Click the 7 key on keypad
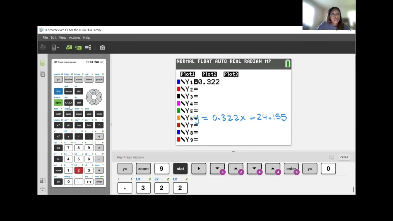Viewport: 393px width, 221px height. coord(68,148)
